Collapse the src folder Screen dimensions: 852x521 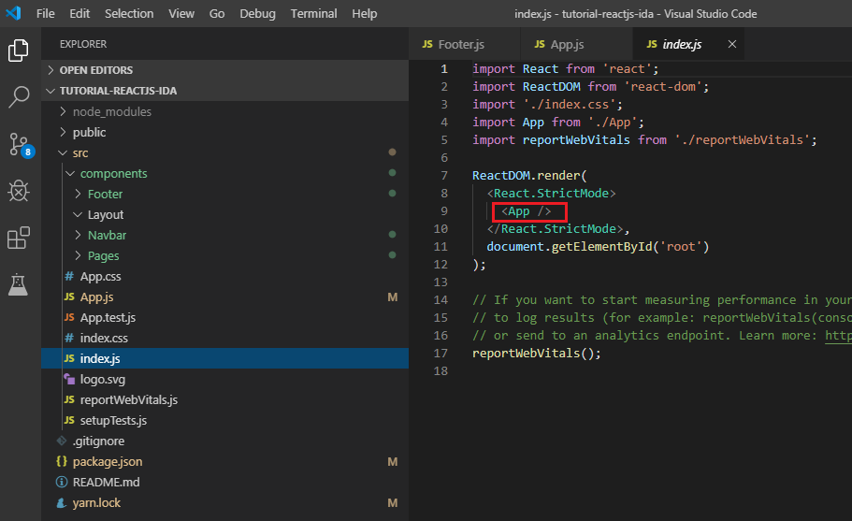click(x=63, y=153)
